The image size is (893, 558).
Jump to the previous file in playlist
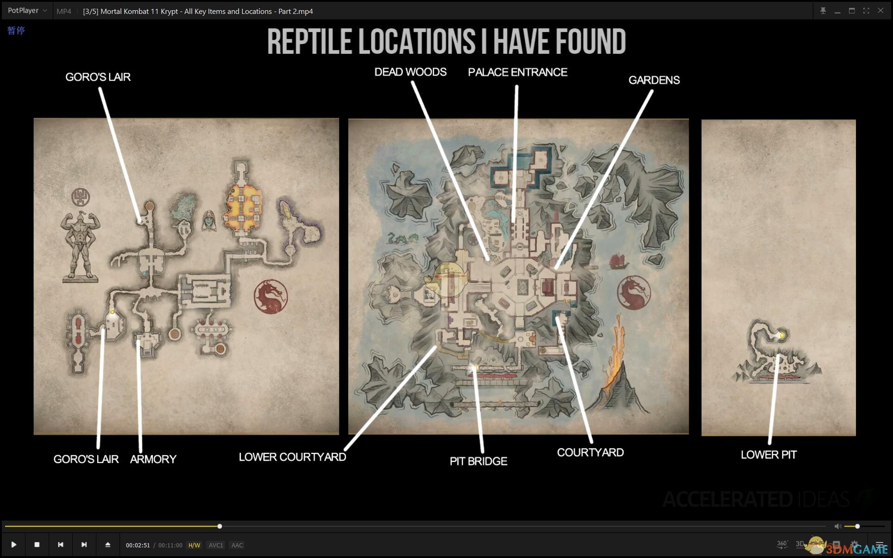pyautogui.click(x=60, y=545)
